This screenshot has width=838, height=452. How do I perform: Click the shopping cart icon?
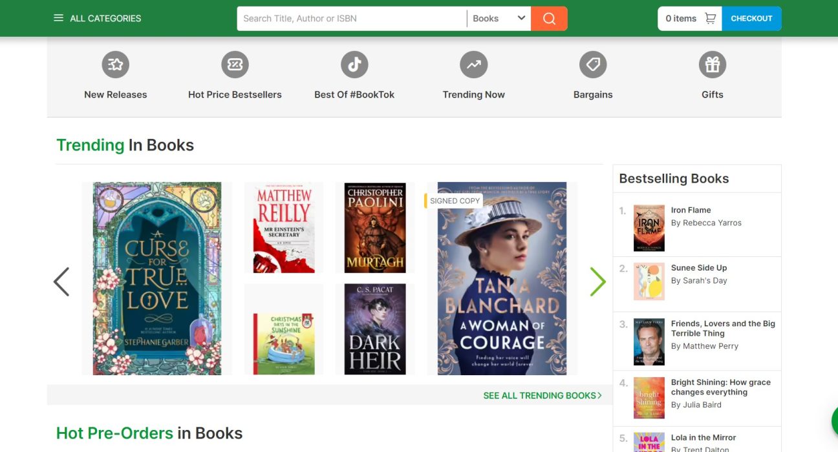coord(710,19)
